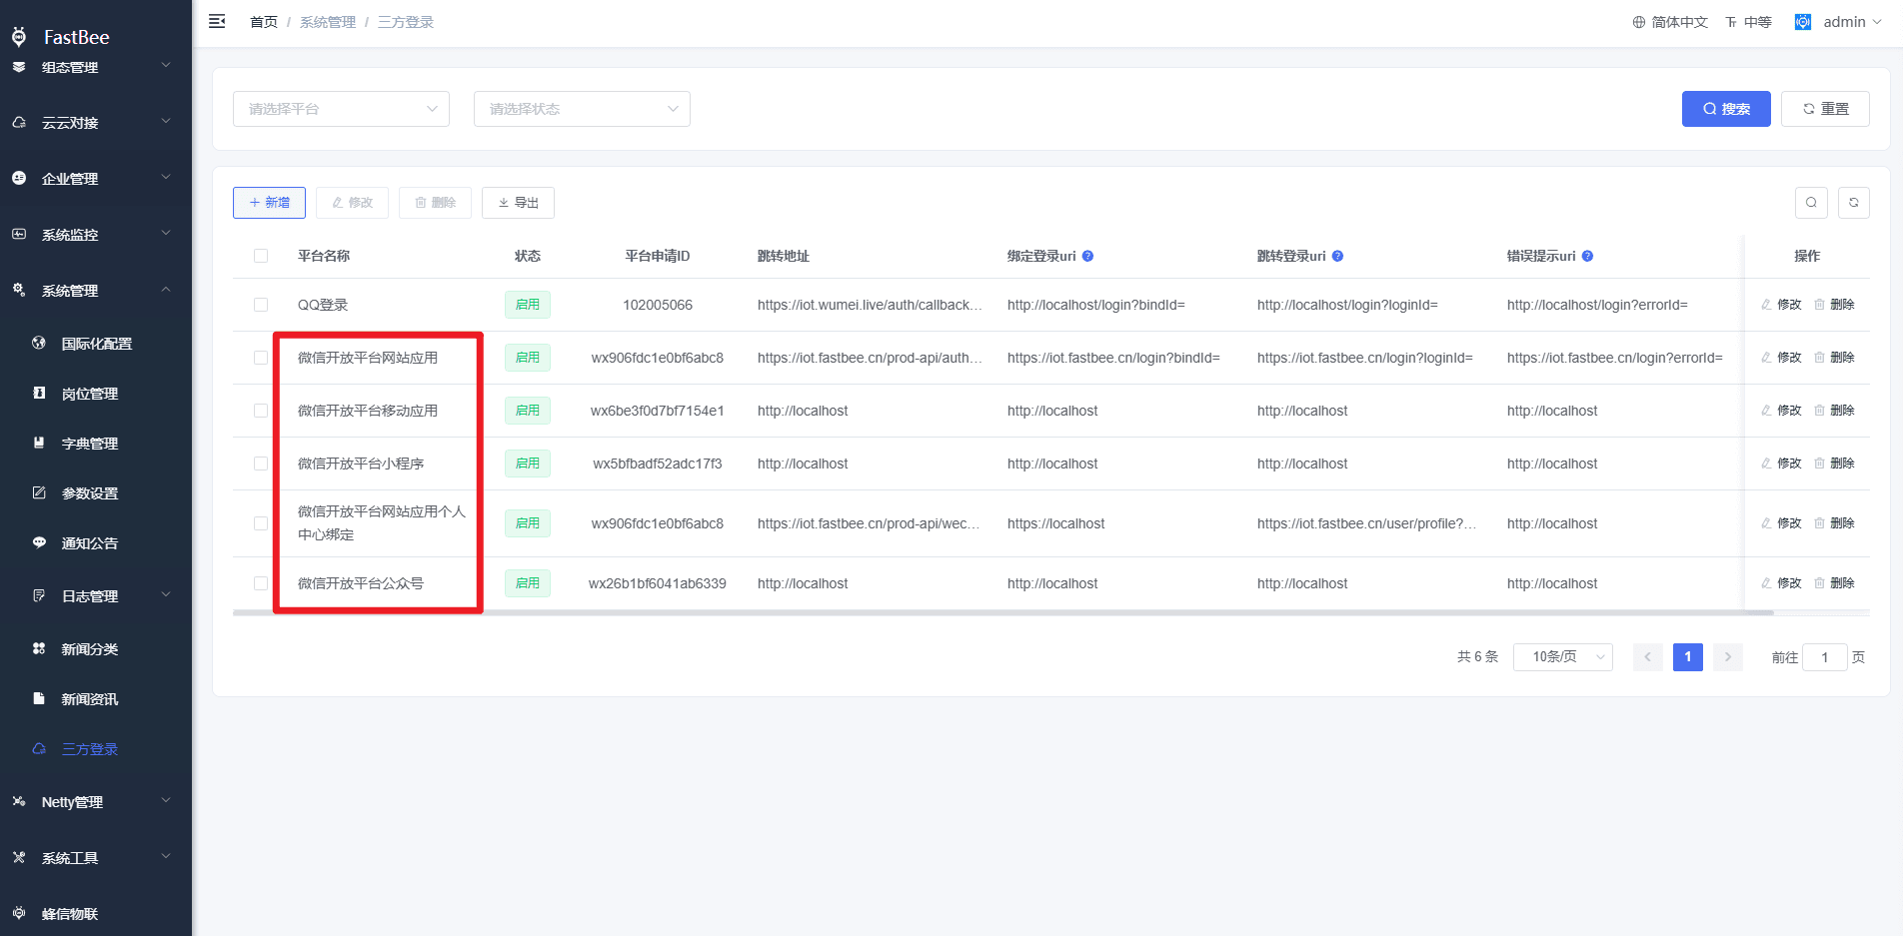Open the 请选择状态 dropdown
Viewport: 1903px width, 936px height.
[x=582, y=109]
